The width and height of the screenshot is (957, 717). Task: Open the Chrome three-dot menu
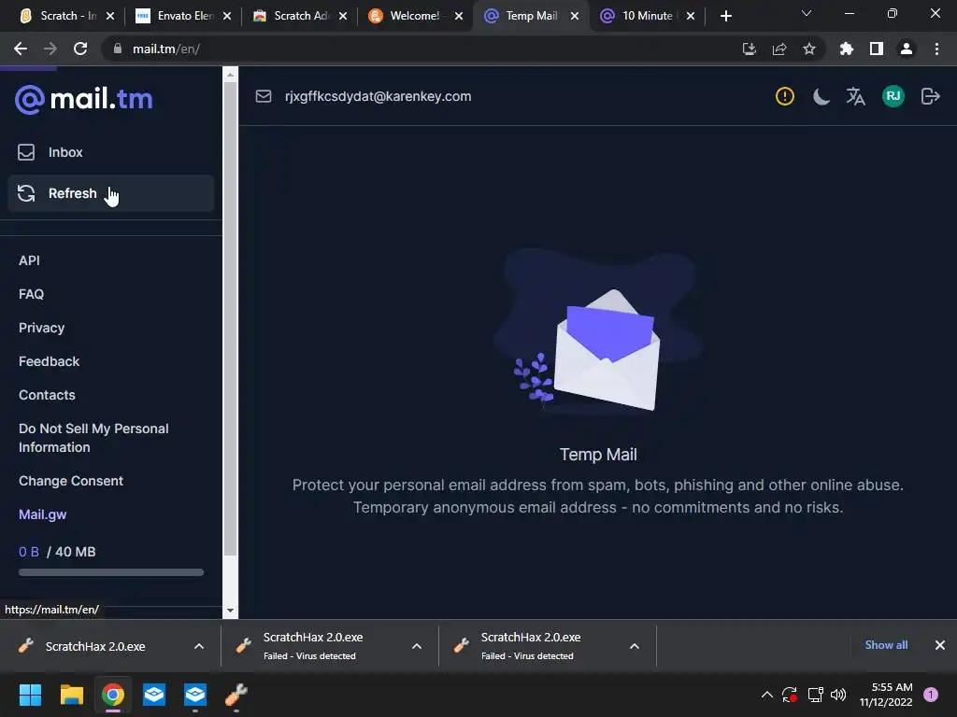pyautogui.click(x=936, y=49)
